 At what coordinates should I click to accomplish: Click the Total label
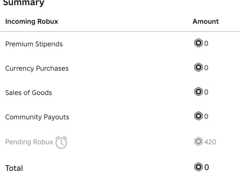pyautogui.click(x=14, y=168)
